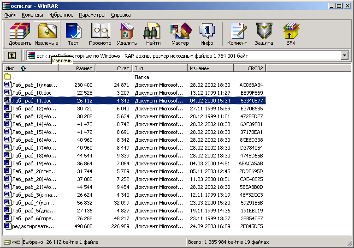Select the Word icon of Лаб_раб_10.doc
Image resolution: width=354 pixels, height=248 pixels.
pos(7,92)
